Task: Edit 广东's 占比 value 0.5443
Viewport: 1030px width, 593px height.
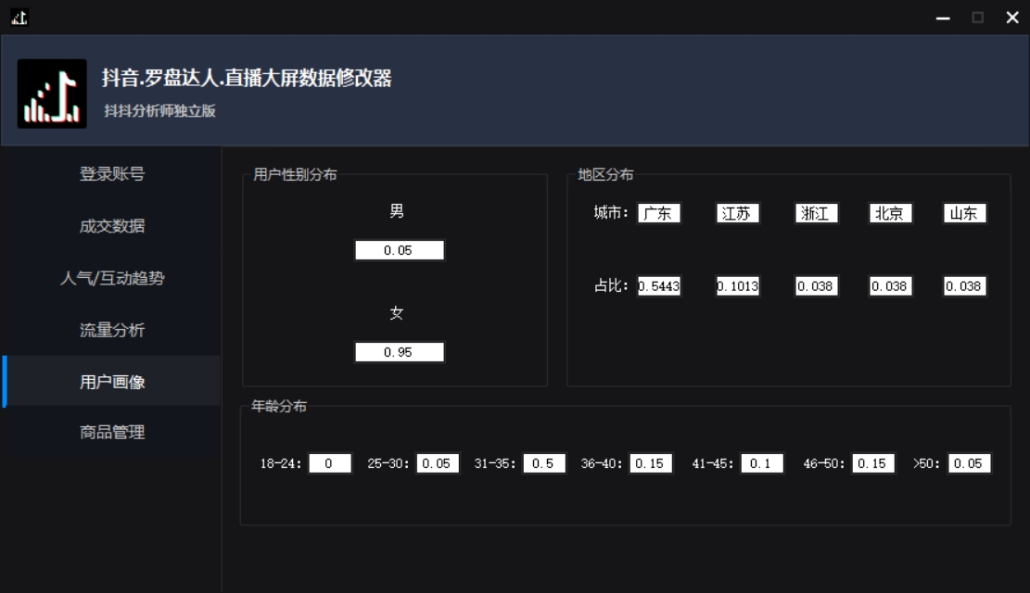Action: tap(657, 285)
